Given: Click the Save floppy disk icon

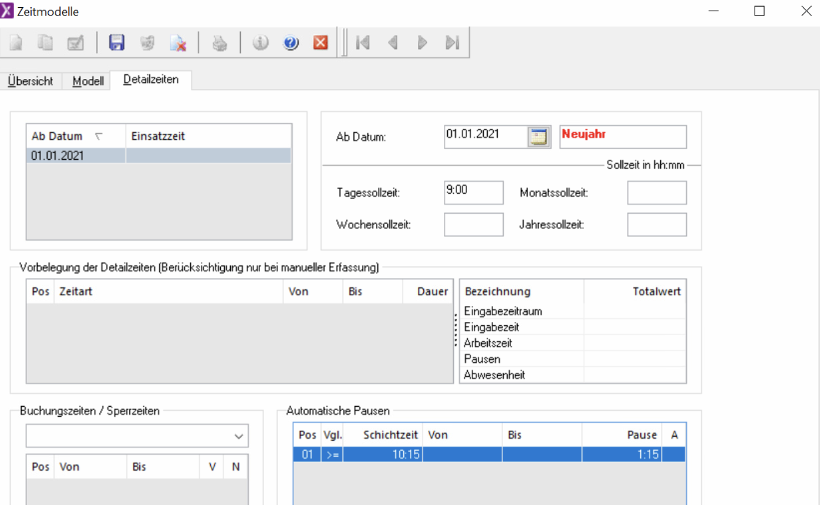Looking at the screenshot, I should tap(117, 43).
